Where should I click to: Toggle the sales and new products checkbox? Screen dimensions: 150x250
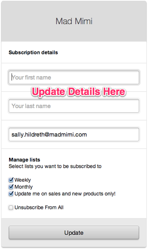11,194
